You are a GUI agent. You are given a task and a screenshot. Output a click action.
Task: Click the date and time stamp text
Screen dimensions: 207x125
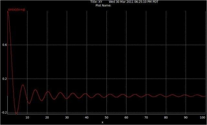click(134, 2)
